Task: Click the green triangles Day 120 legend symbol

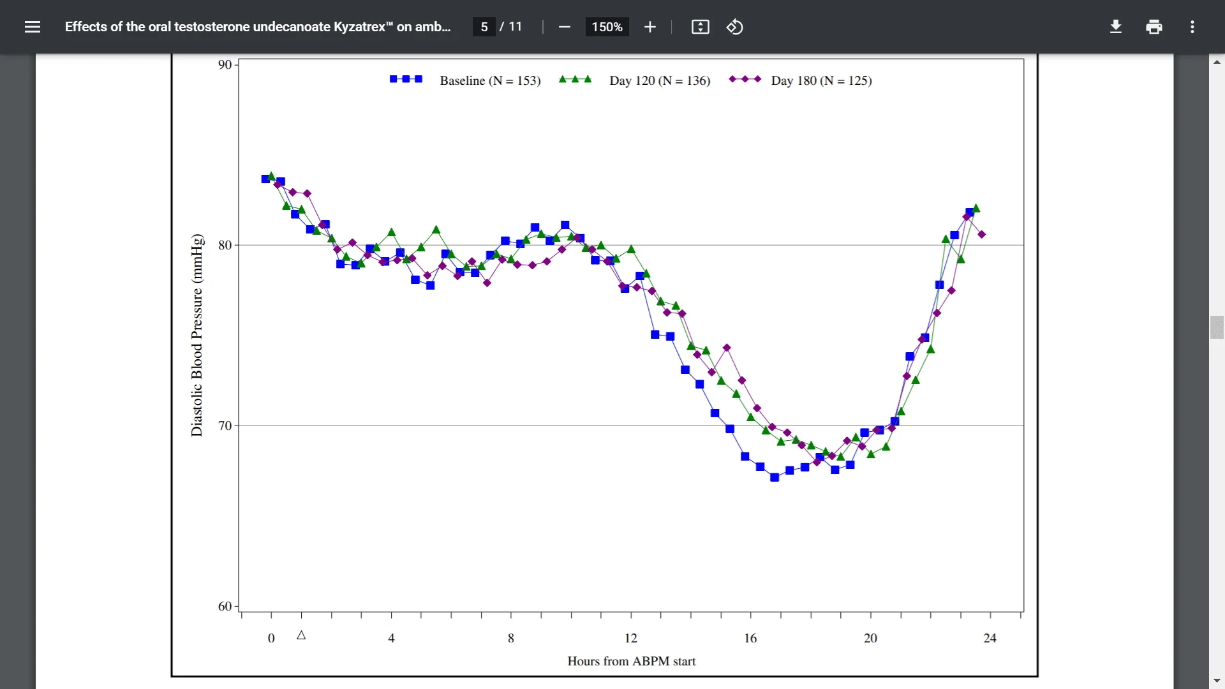Action: click(575, 79)
